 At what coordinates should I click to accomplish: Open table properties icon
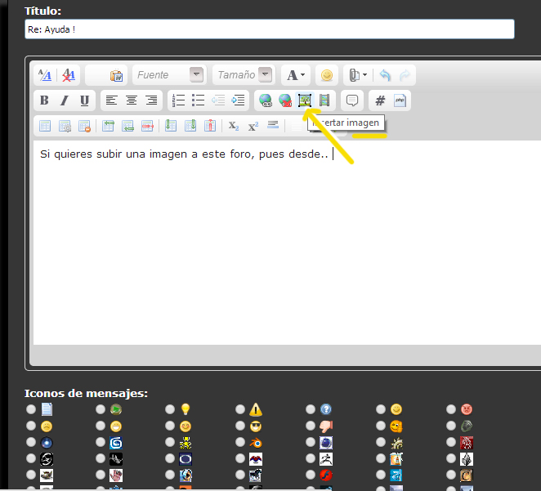click(x=65, y=126)
